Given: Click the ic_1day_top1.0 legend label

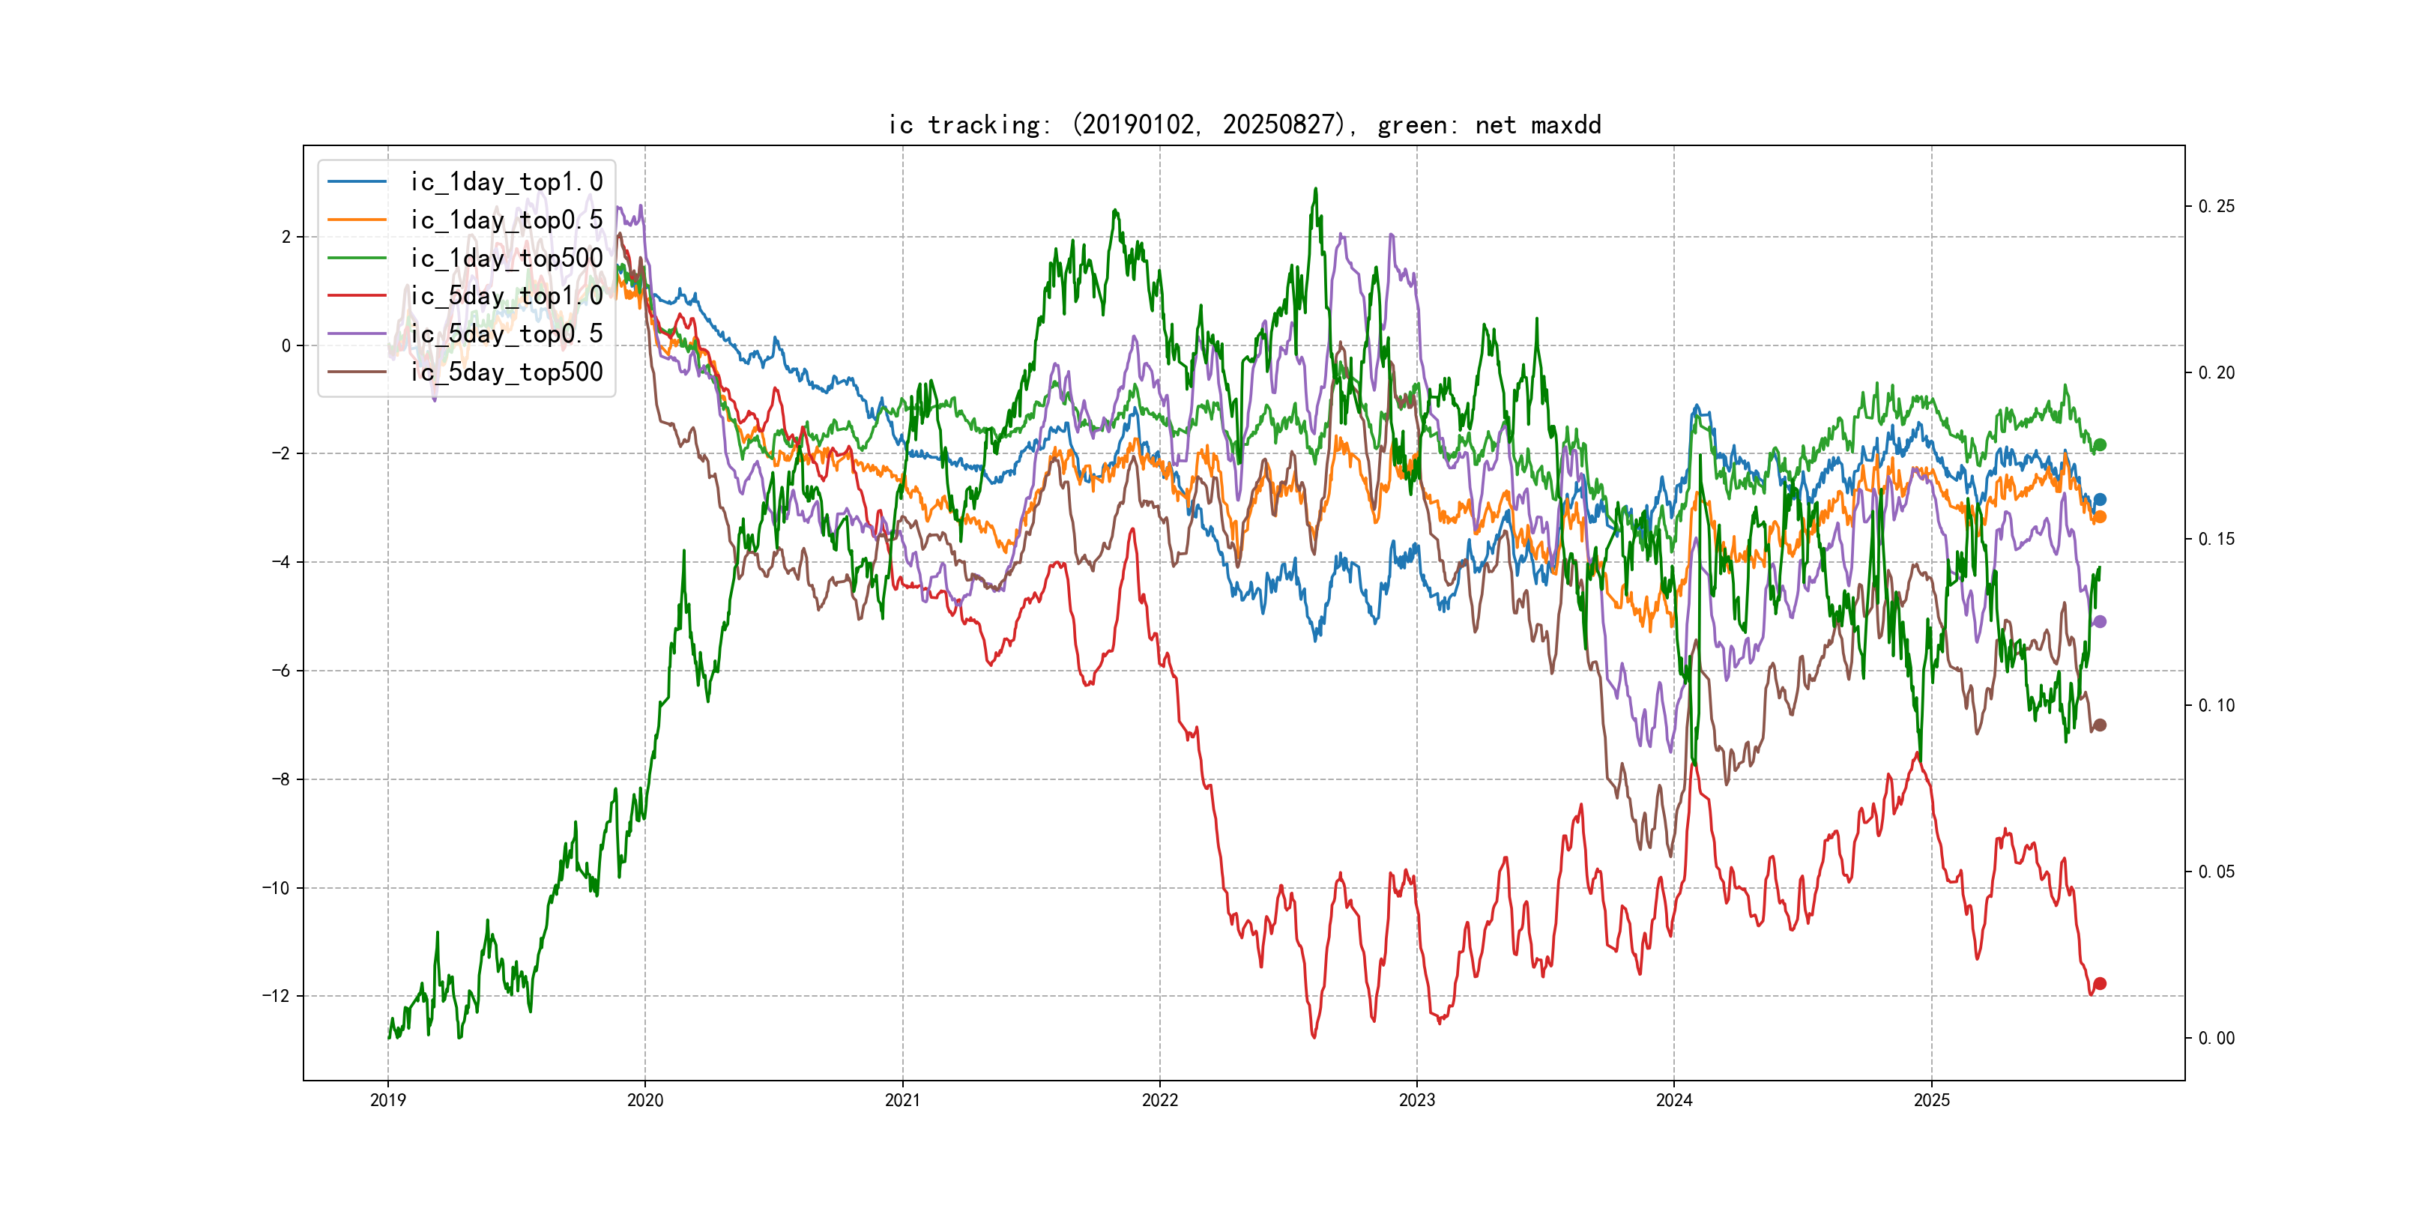Looking at the screenshot, I should tap(506, 182).
